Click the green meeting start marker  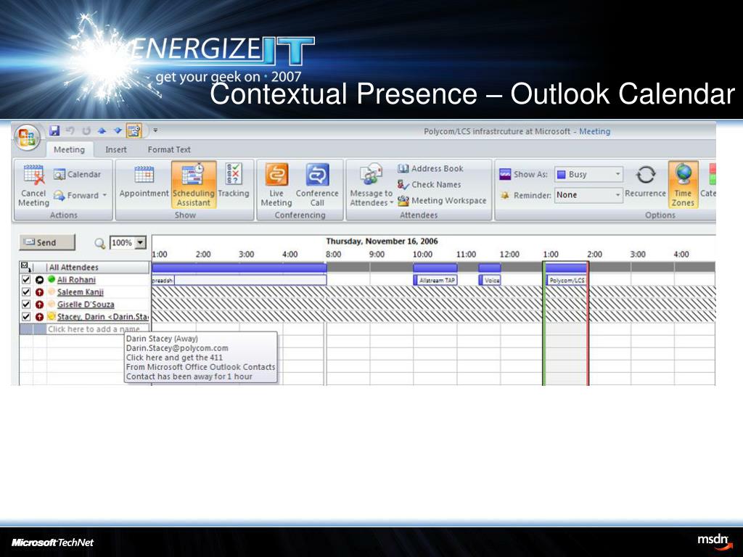pos(544,323)
